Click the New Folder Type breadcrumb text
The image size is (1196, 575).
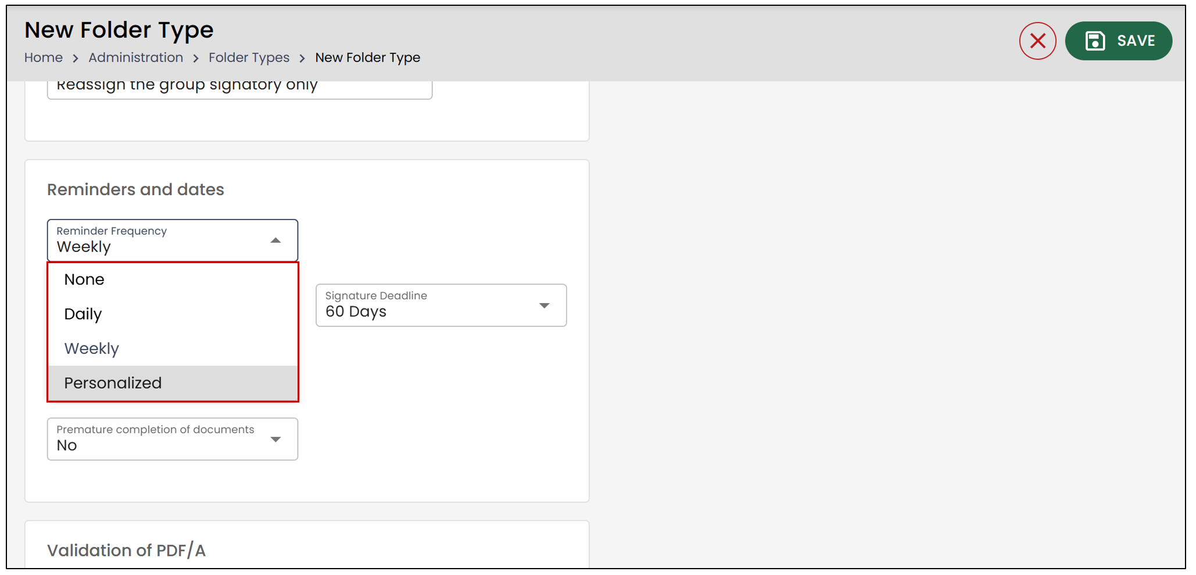tap(368, 57)
